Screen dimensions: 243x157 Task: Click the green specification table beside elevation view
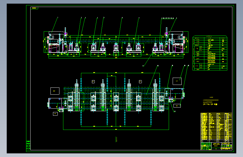point(210,53)
